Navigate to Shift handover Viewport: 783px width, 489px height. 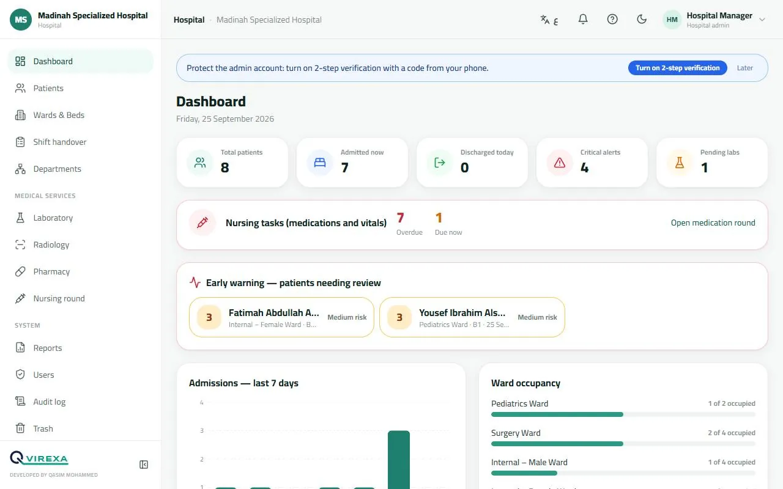[81, 142]
